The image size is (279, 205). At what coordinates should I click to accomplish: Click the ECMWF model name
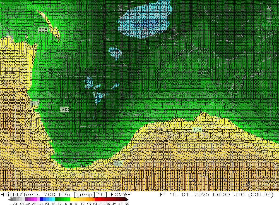click(121, 194)
